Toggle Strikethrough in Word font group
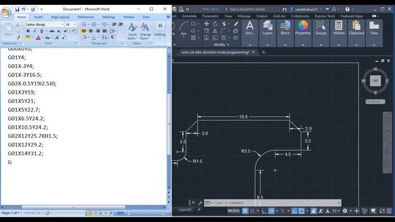 [x=52, y=31]
